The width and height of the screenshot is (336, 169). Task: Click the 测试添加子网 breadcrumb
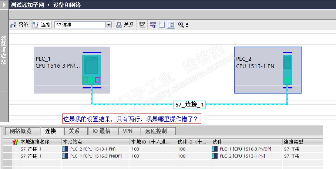[x=27, y=5]
